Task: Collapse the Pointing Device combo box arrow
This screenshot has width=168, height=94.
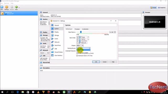Action: pos(89,48)
